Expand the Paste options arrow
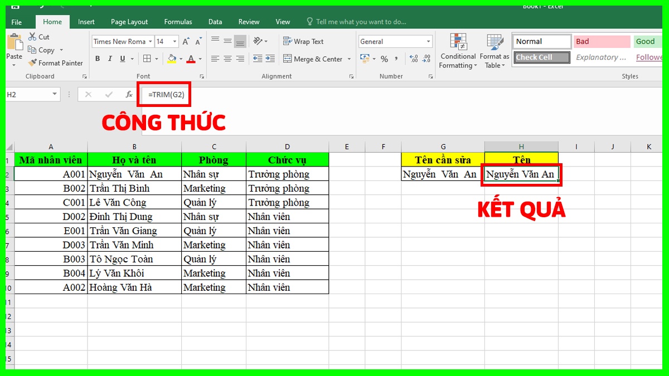This screenshot has width=669, height=376. click(14, 65)
